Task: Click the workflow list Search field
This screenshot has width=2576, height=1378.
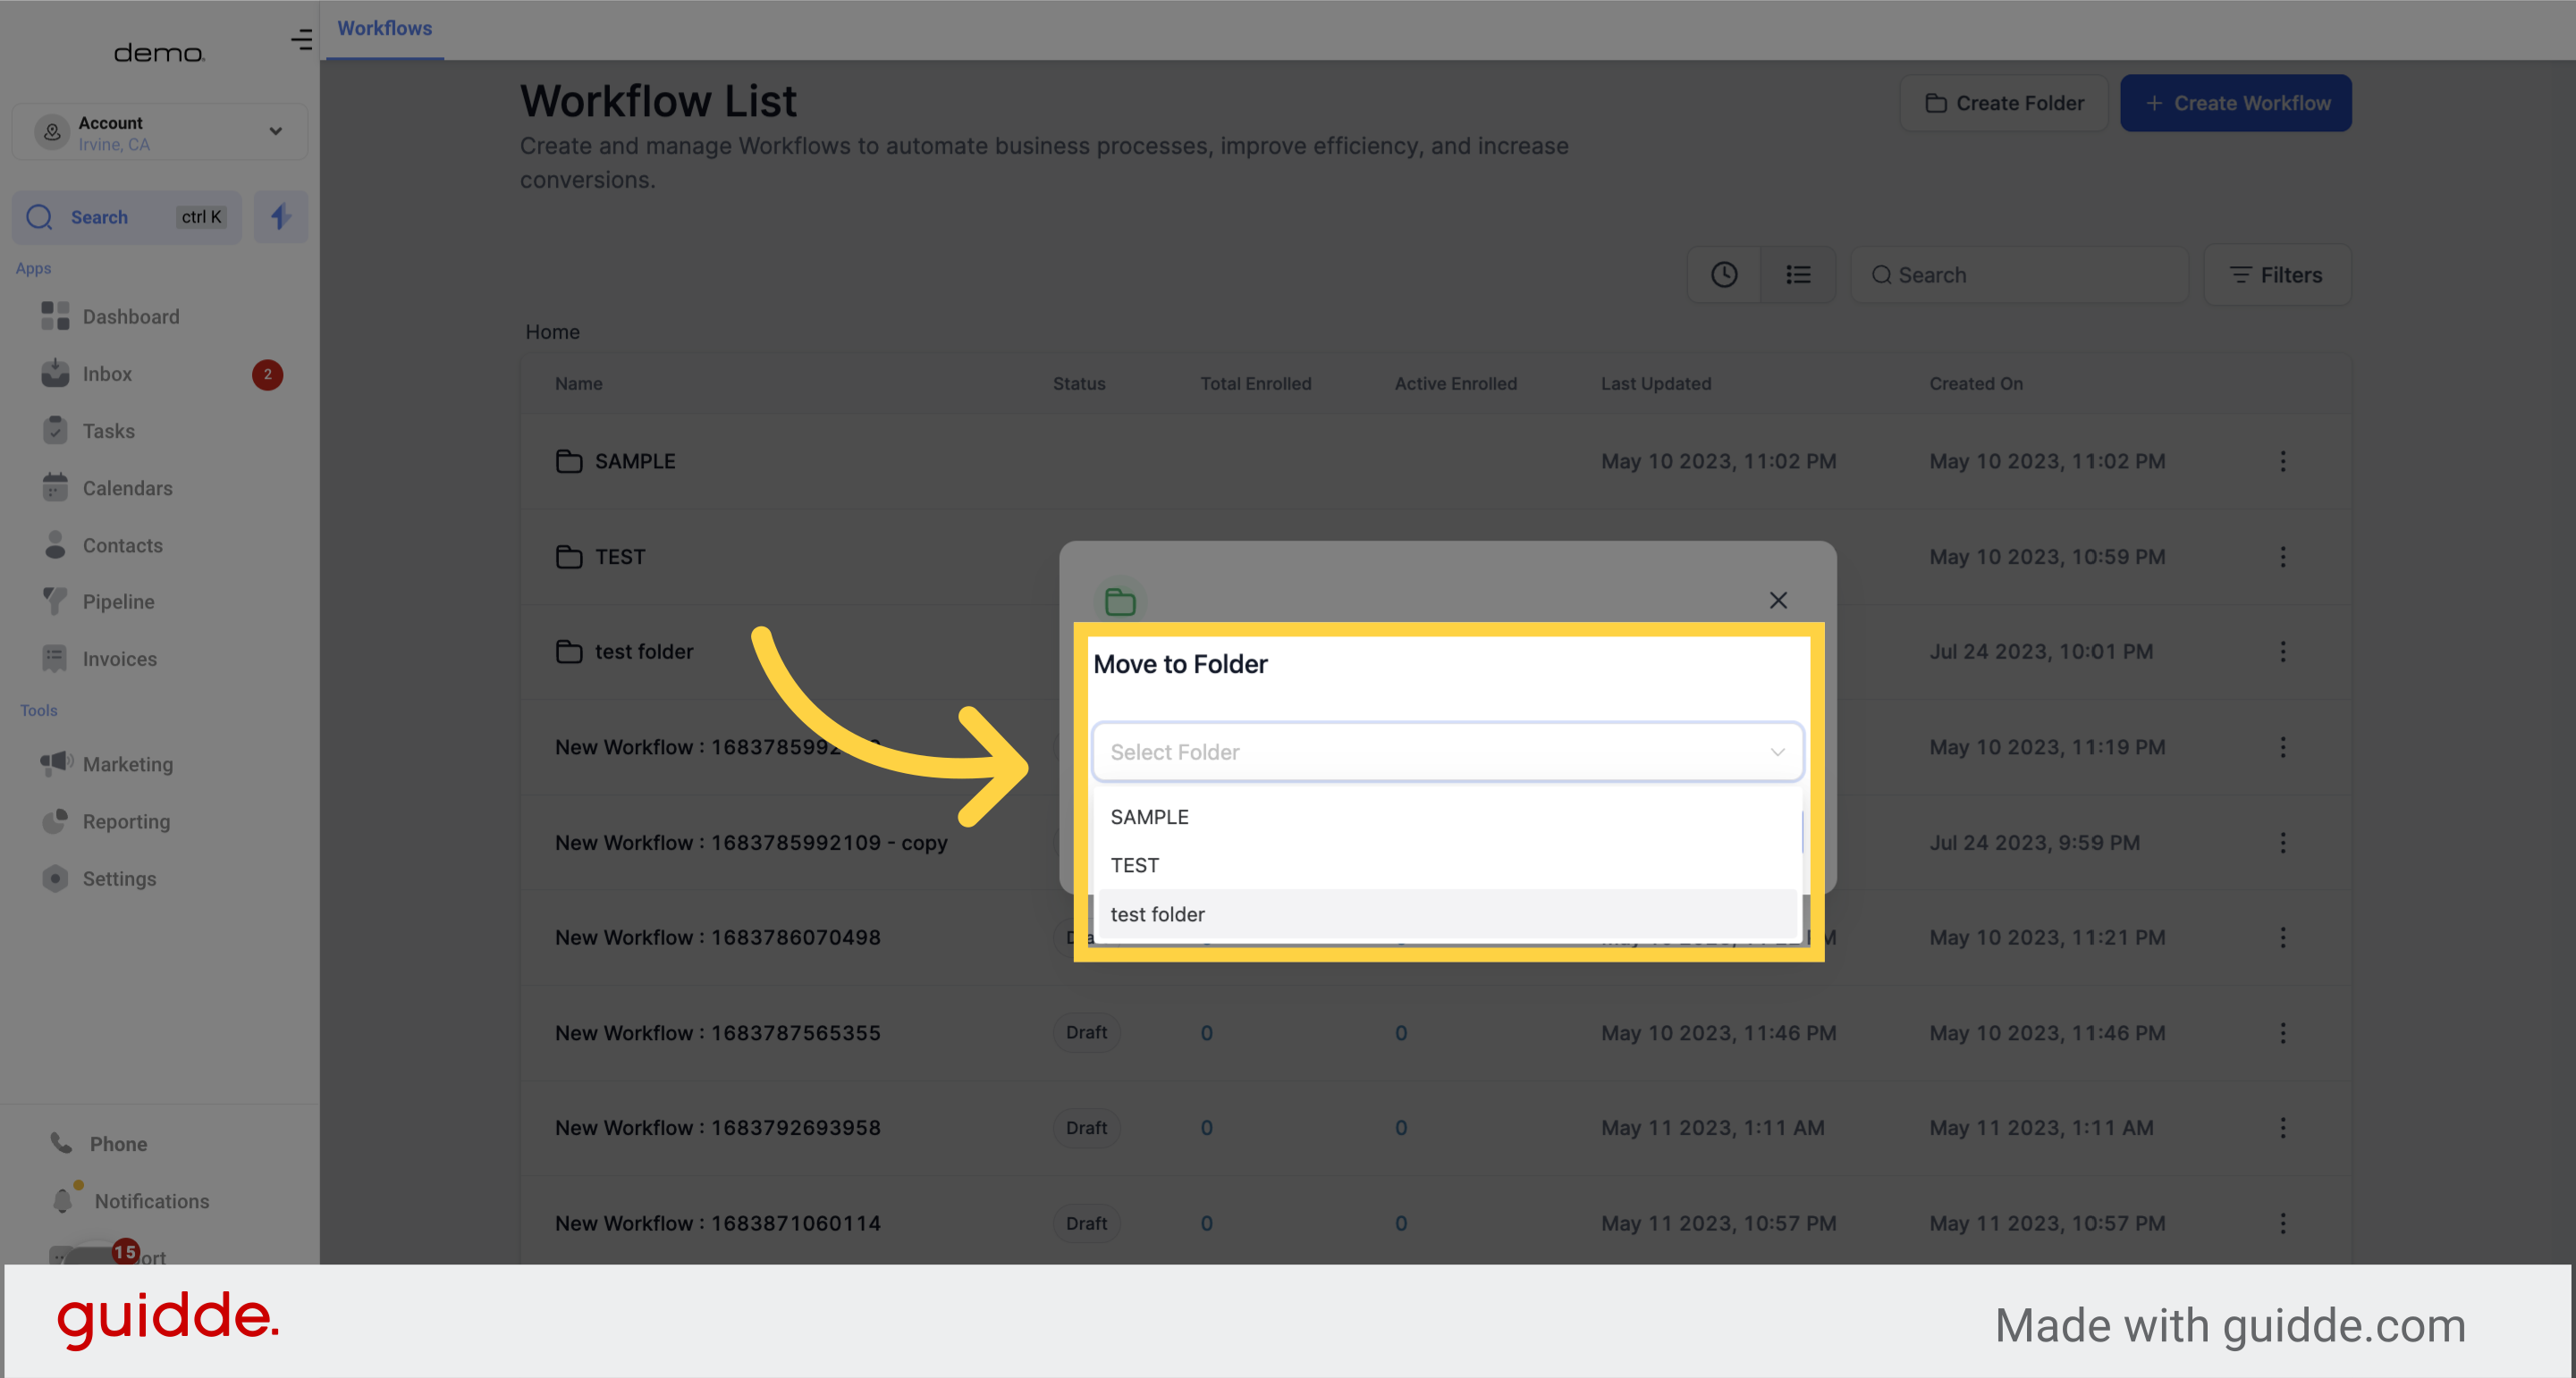Action: 2019,275
